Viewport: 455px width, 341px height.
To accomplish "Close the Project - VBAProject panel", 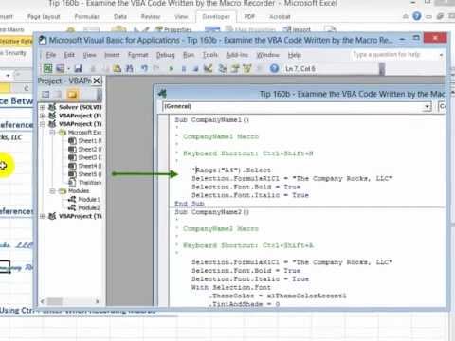I will coord(97,81).
